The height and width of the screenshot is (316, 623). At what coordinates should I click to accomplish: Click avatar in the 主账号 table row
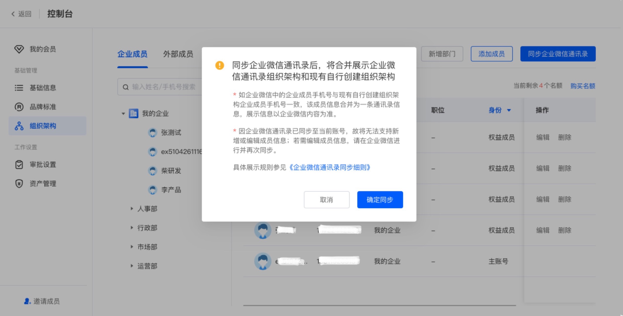263,261
